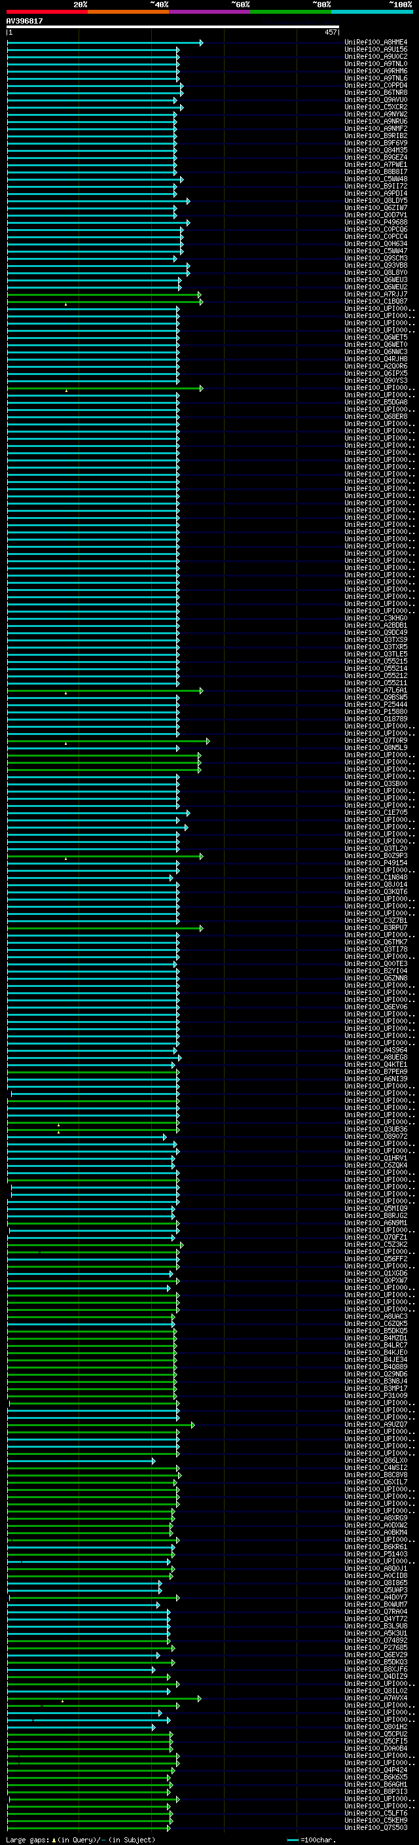Select label UniRef100_A4S964
This screenshot has height=1845, width=419.
coord(375,1050)
